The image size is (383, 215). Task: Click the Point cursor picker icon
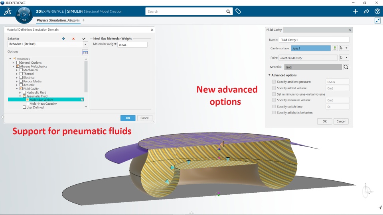(342, 57)
